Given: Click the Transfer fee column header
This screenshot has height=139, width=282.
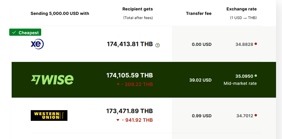Looking at the screenshot, I should pyautogui.click(x=199, y=13).
